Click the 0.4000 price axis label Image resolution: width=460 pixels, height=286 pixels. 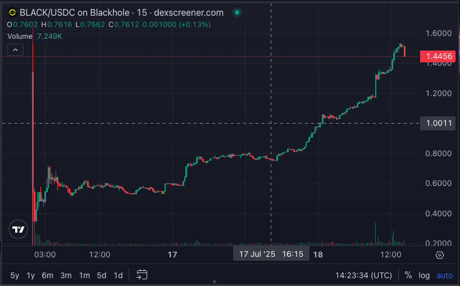(439, 214)
